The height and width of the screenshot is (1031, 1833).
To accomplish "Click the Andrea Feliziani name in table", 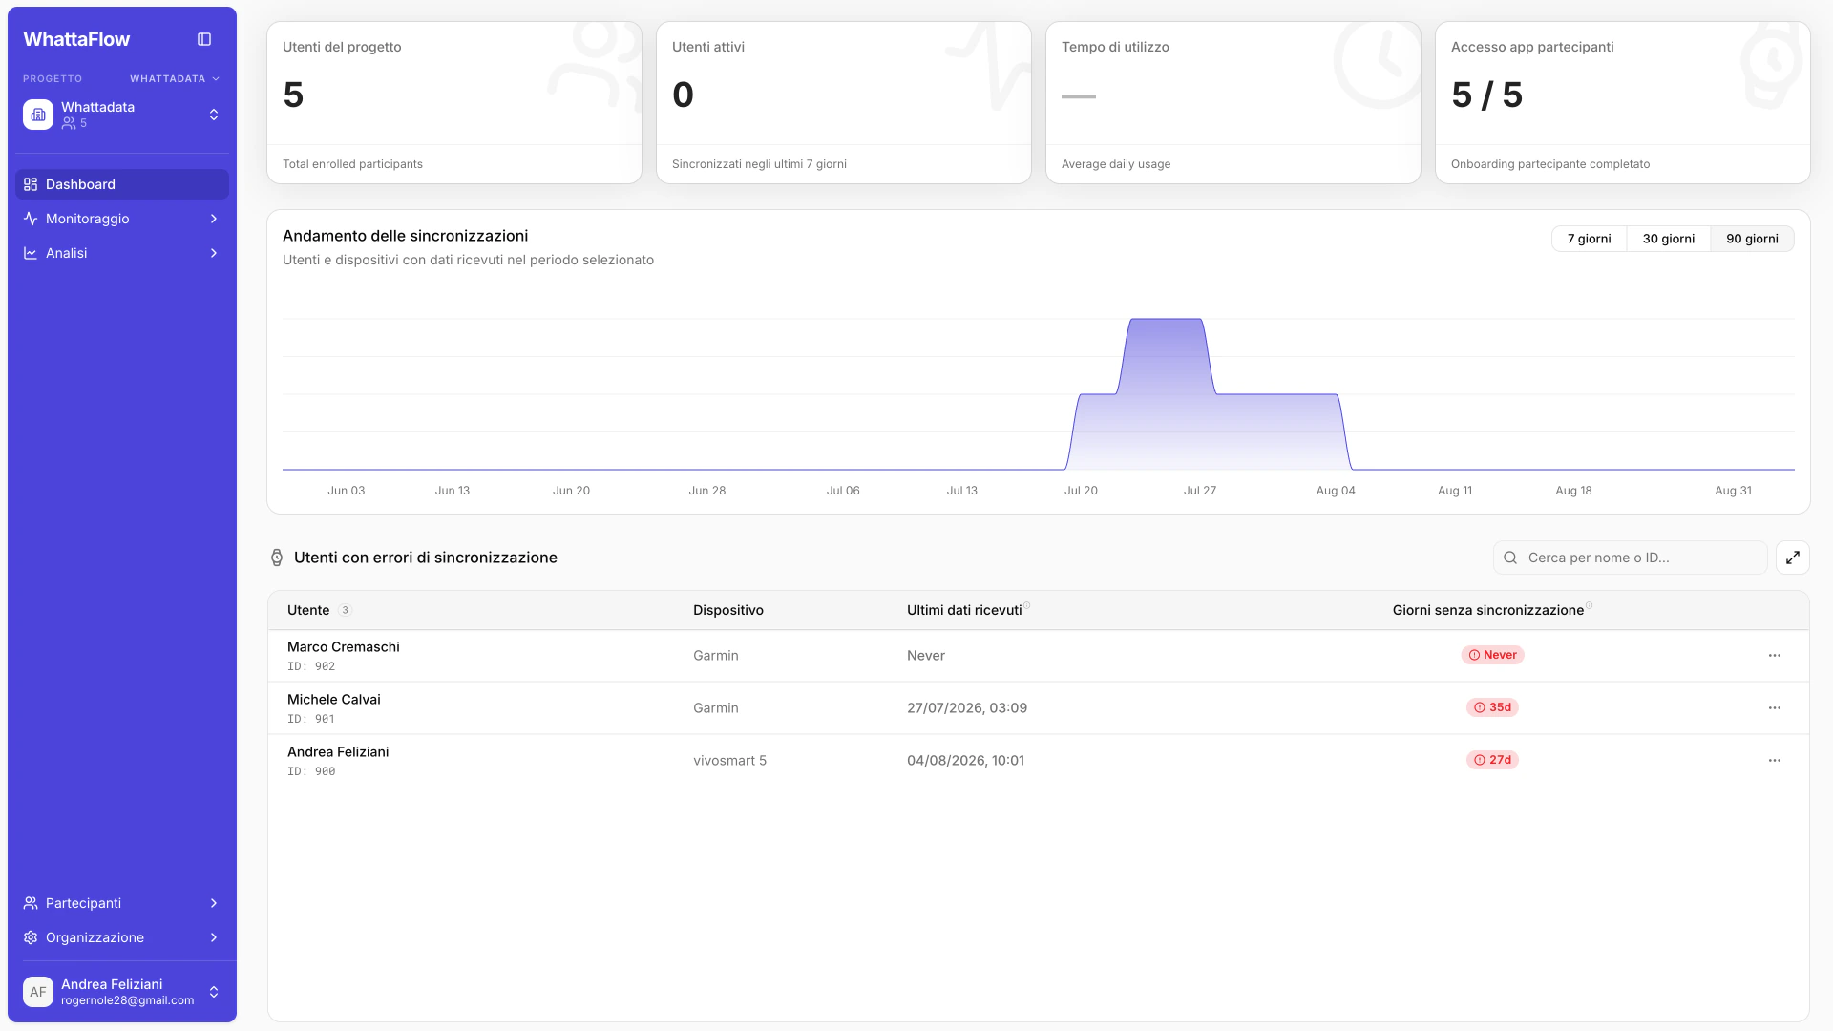I will 338,751.
